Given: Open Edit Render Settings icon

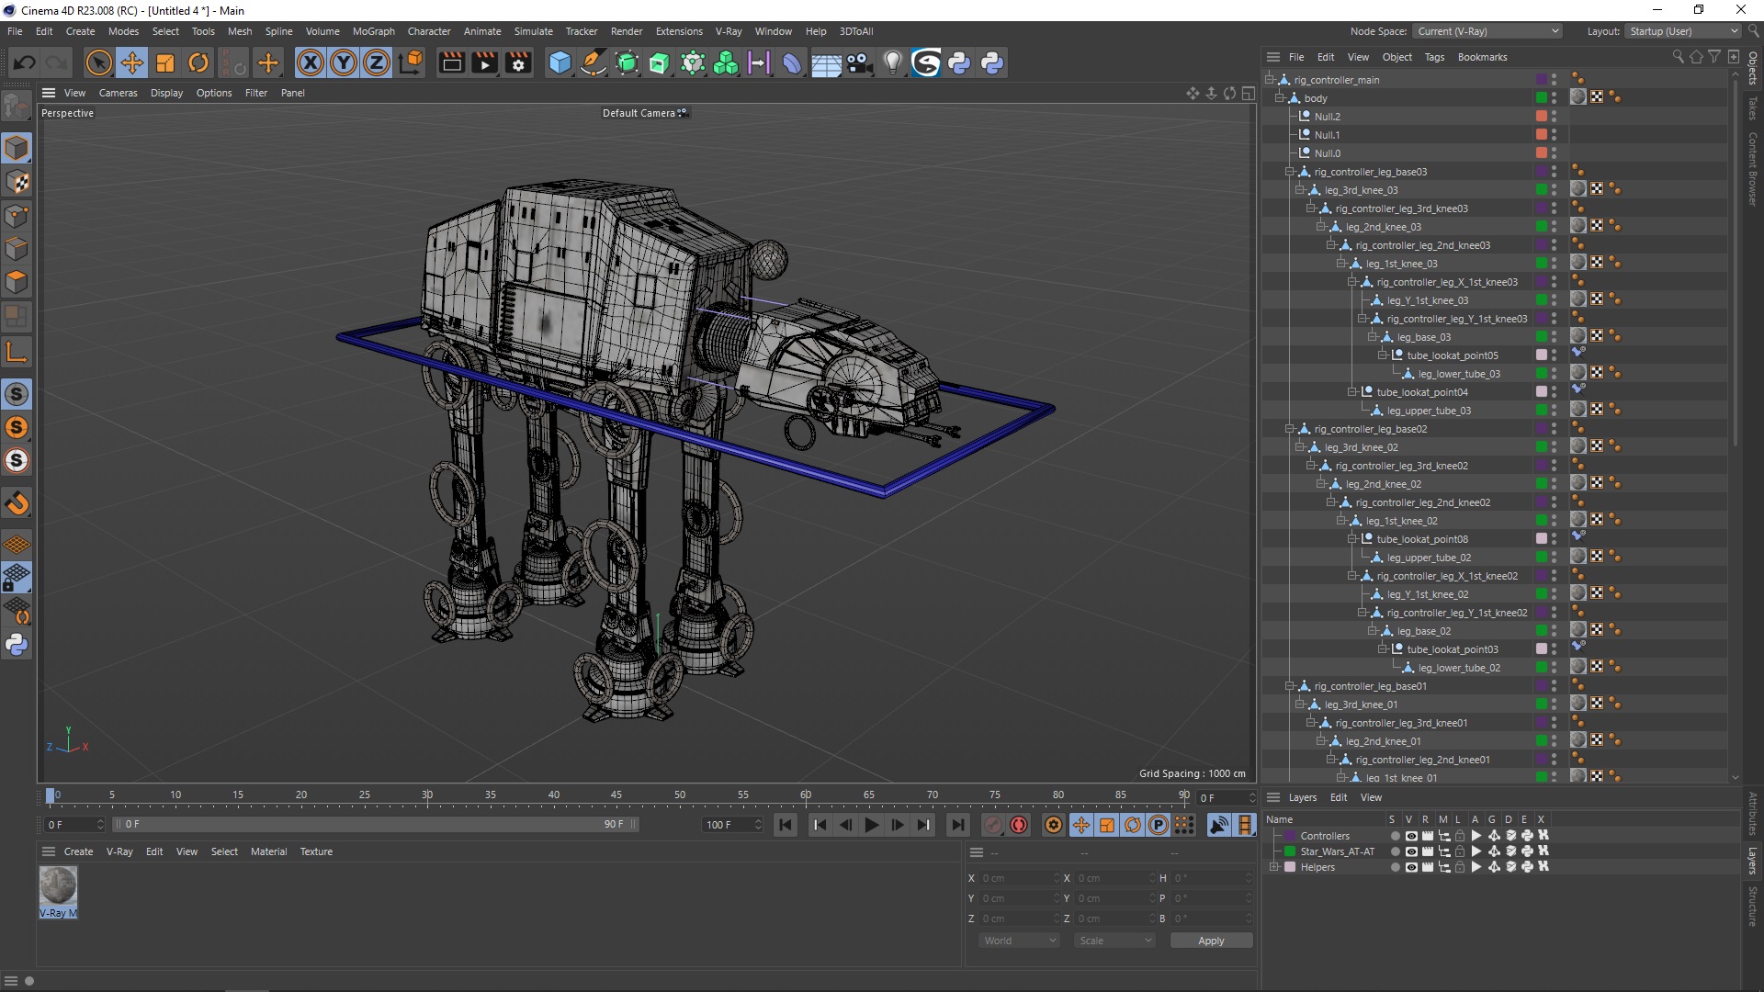Looking at the screenshot, I should pos(519,62).
